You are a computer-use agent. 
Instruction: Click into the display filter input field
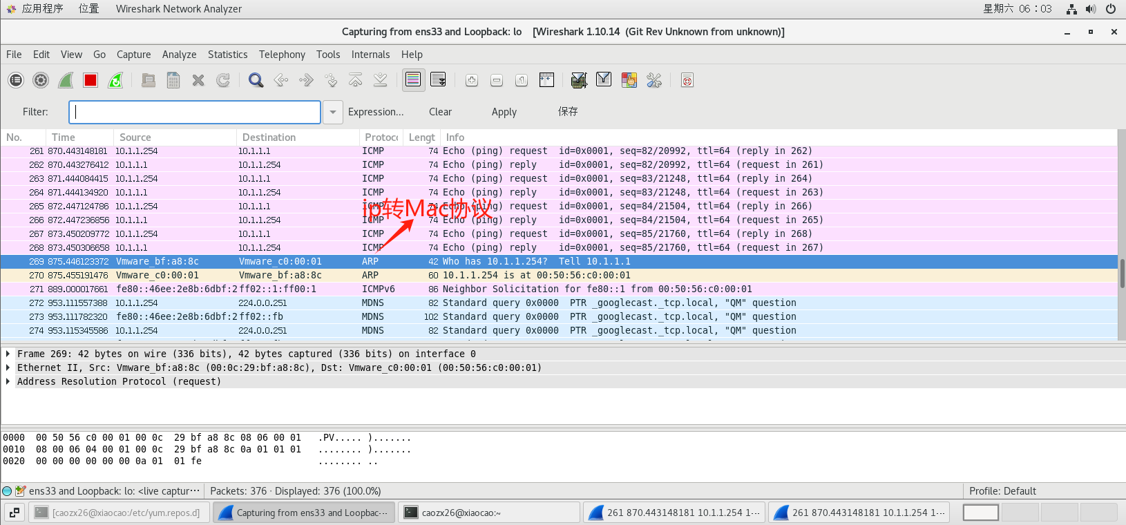coord(195,112)
